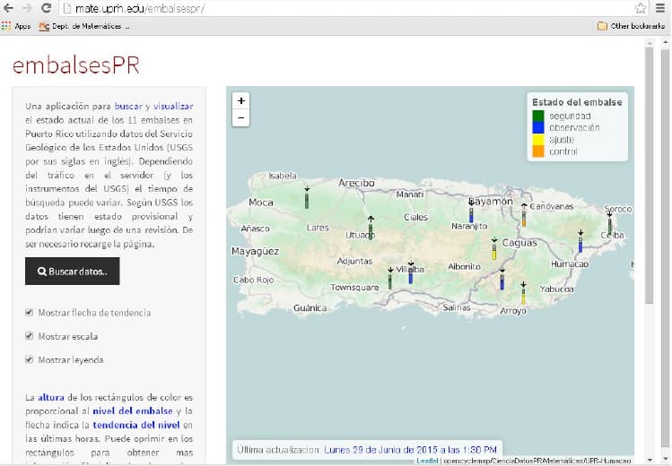Uncheck Mostrar flecha de tendencia

coord(29,312)
